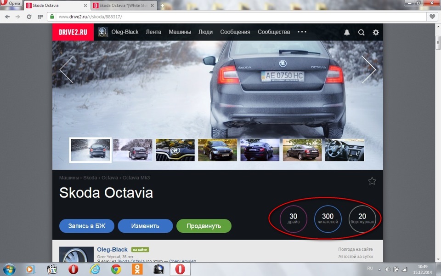Switch to Skoda Octavia White Sto tab
Viewport: 441px width, 276px height.
(124, 6)
